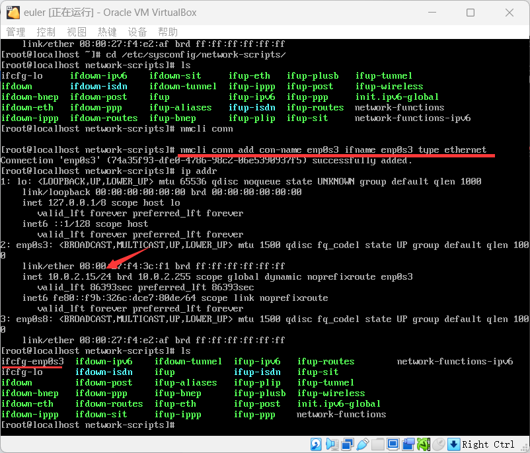The height and width of the screenshot is (453, 530).
Task: Toggle keyboard capture using keyboard status icon
Action: coord(453,444)
